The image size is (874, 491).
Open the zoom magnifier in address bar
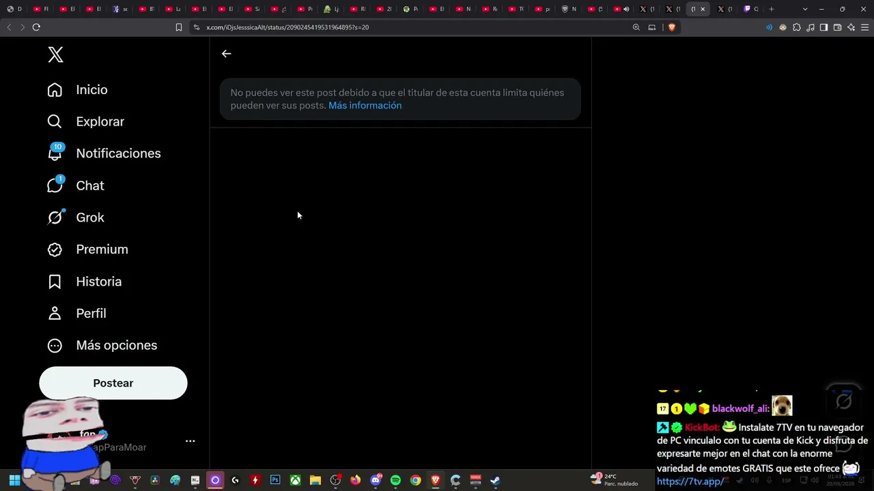[x=636, y=27]
